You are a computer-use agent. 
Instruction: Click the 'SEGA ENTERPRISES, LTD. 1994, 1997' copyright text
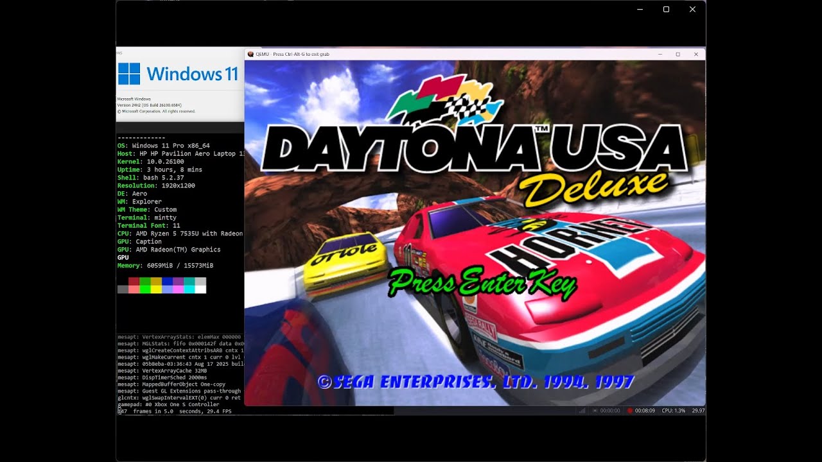click(x=476, y=382)
